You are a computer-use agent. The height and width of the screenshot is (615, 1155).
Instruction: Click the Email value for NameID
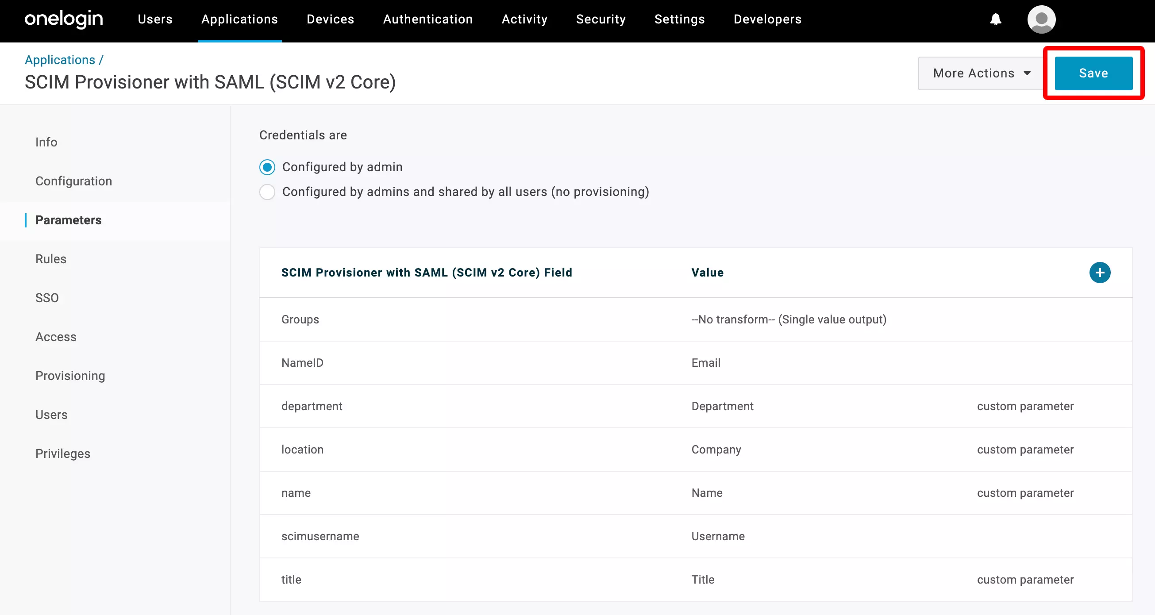(x=706, y=363)
